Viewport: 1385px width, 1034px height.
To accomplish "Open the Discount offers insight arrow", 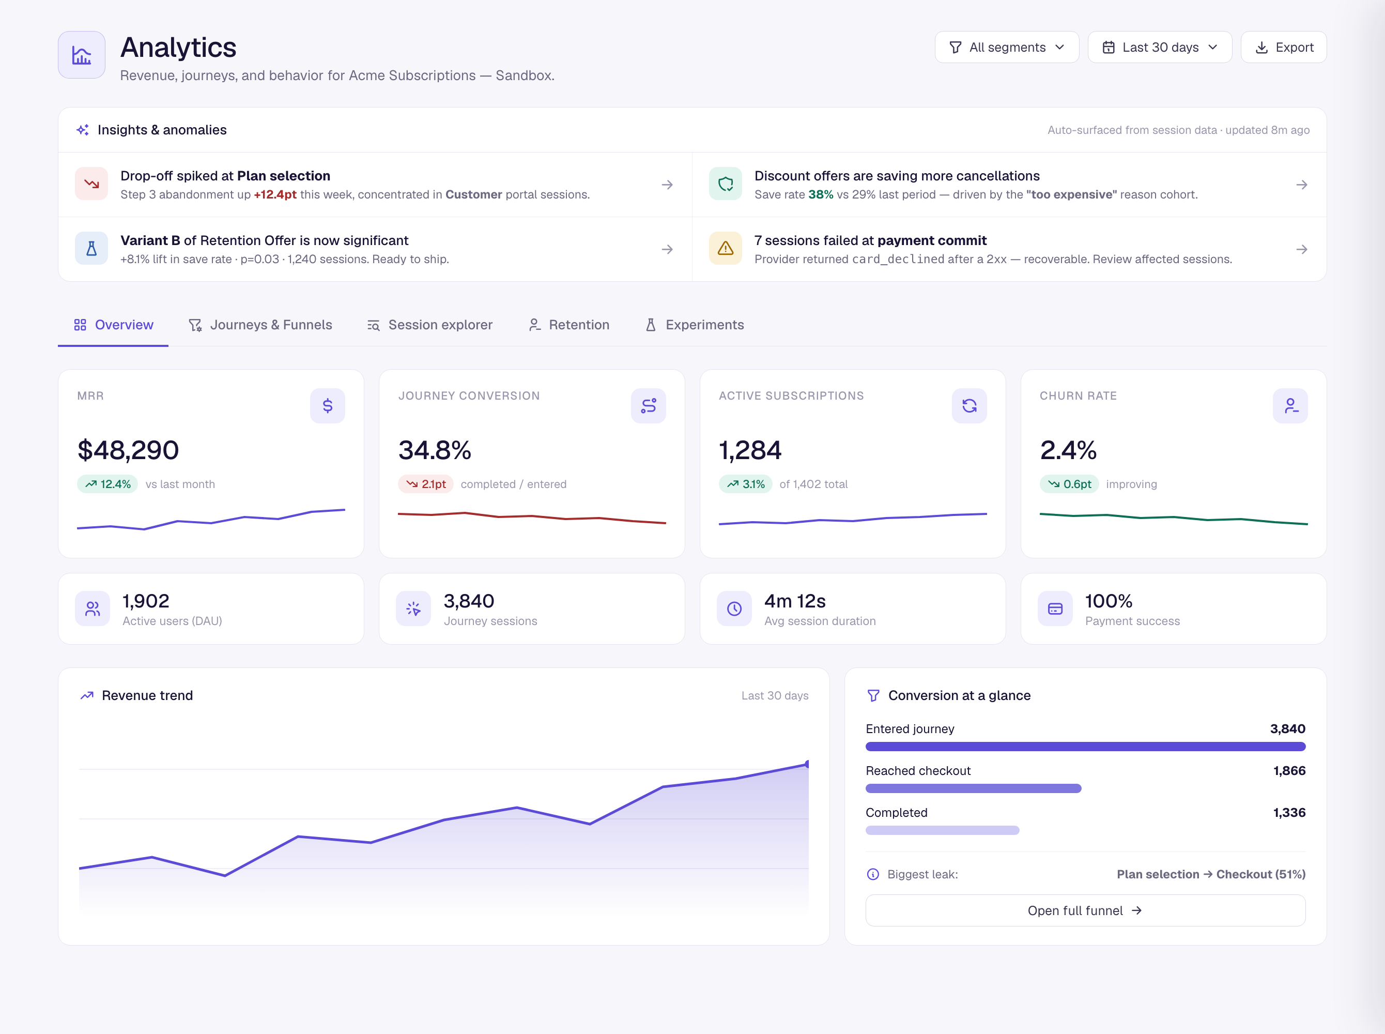I will [1302, 185].
